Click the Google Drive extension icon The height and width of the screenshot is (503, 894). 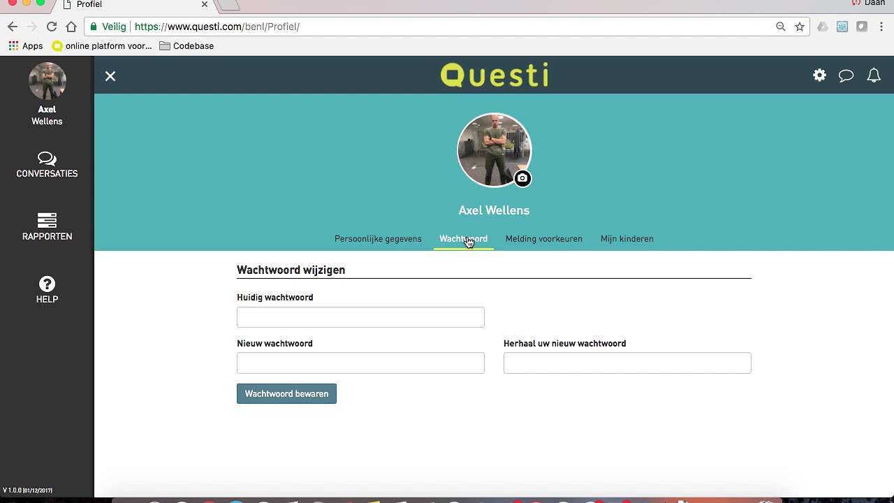click(x=823, y=27)
